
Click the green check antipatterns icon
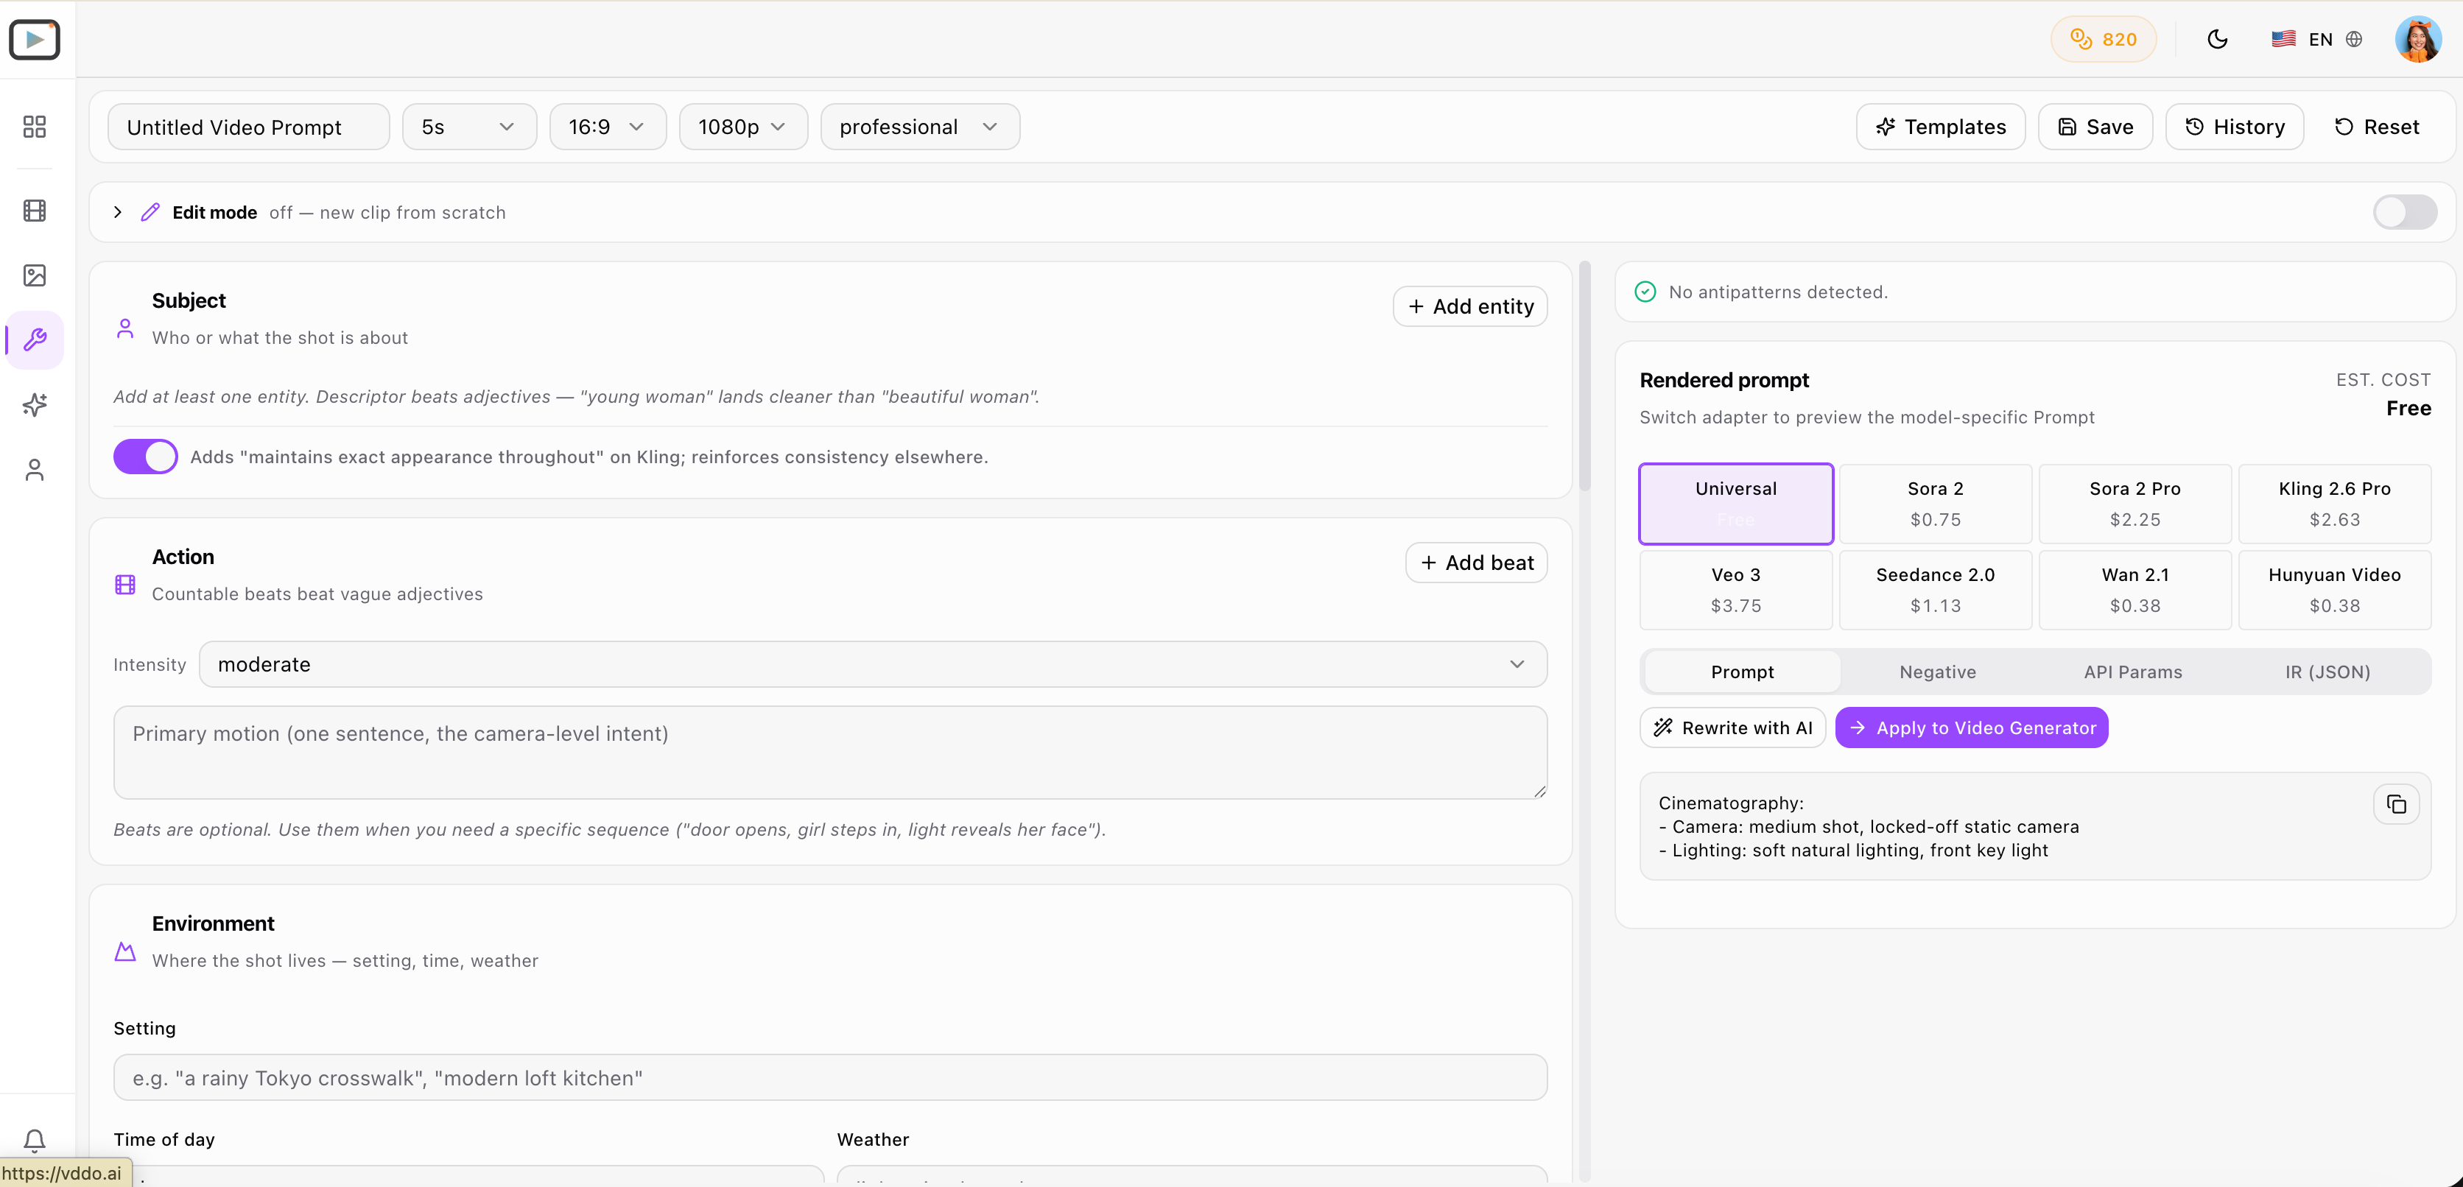[1645, 292]
